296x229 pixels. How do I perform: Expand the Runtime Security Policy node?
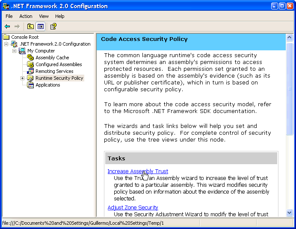23,78
